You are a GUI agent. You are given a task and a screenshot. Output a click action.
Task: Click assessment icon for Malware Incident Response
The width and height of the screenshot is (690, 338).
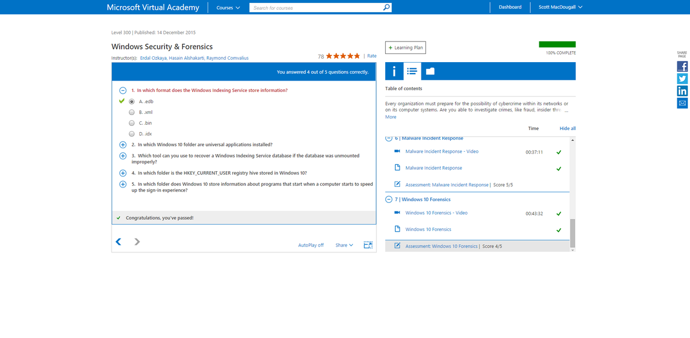(x=397, y=185)
